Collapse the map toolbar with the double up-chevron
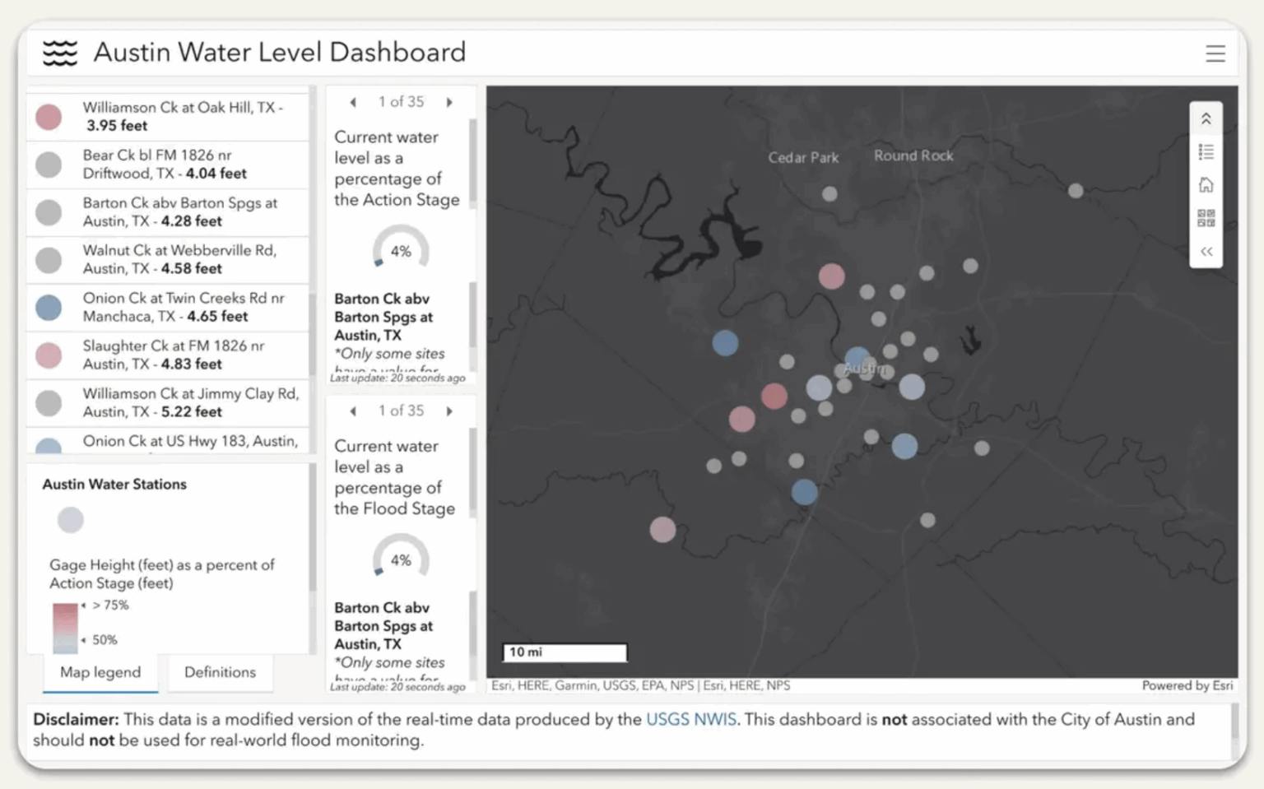Screen dimensions: 1264x789 1206,118
